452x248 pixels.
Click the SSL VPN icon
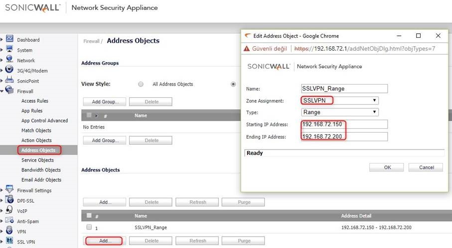click(9, 241)
